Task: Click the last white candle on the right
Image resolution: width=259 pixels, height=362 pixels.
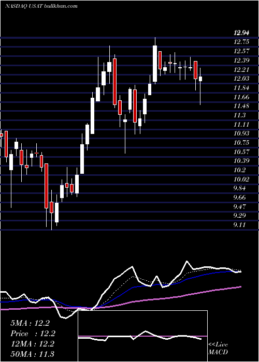Action: coord(200,79)
